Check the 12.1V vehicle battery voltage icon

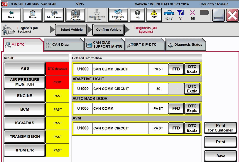coord(169,15)
